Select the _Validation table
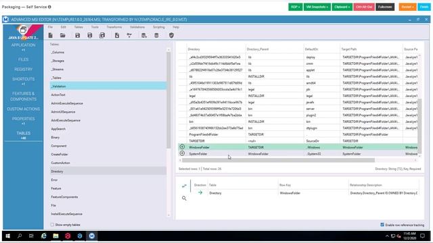The width and height of the screenshot is (433, 243). (108, 86)
